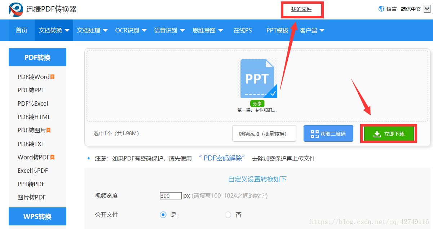
Task: Open 在线PS menu item
Action: [243, 30]
